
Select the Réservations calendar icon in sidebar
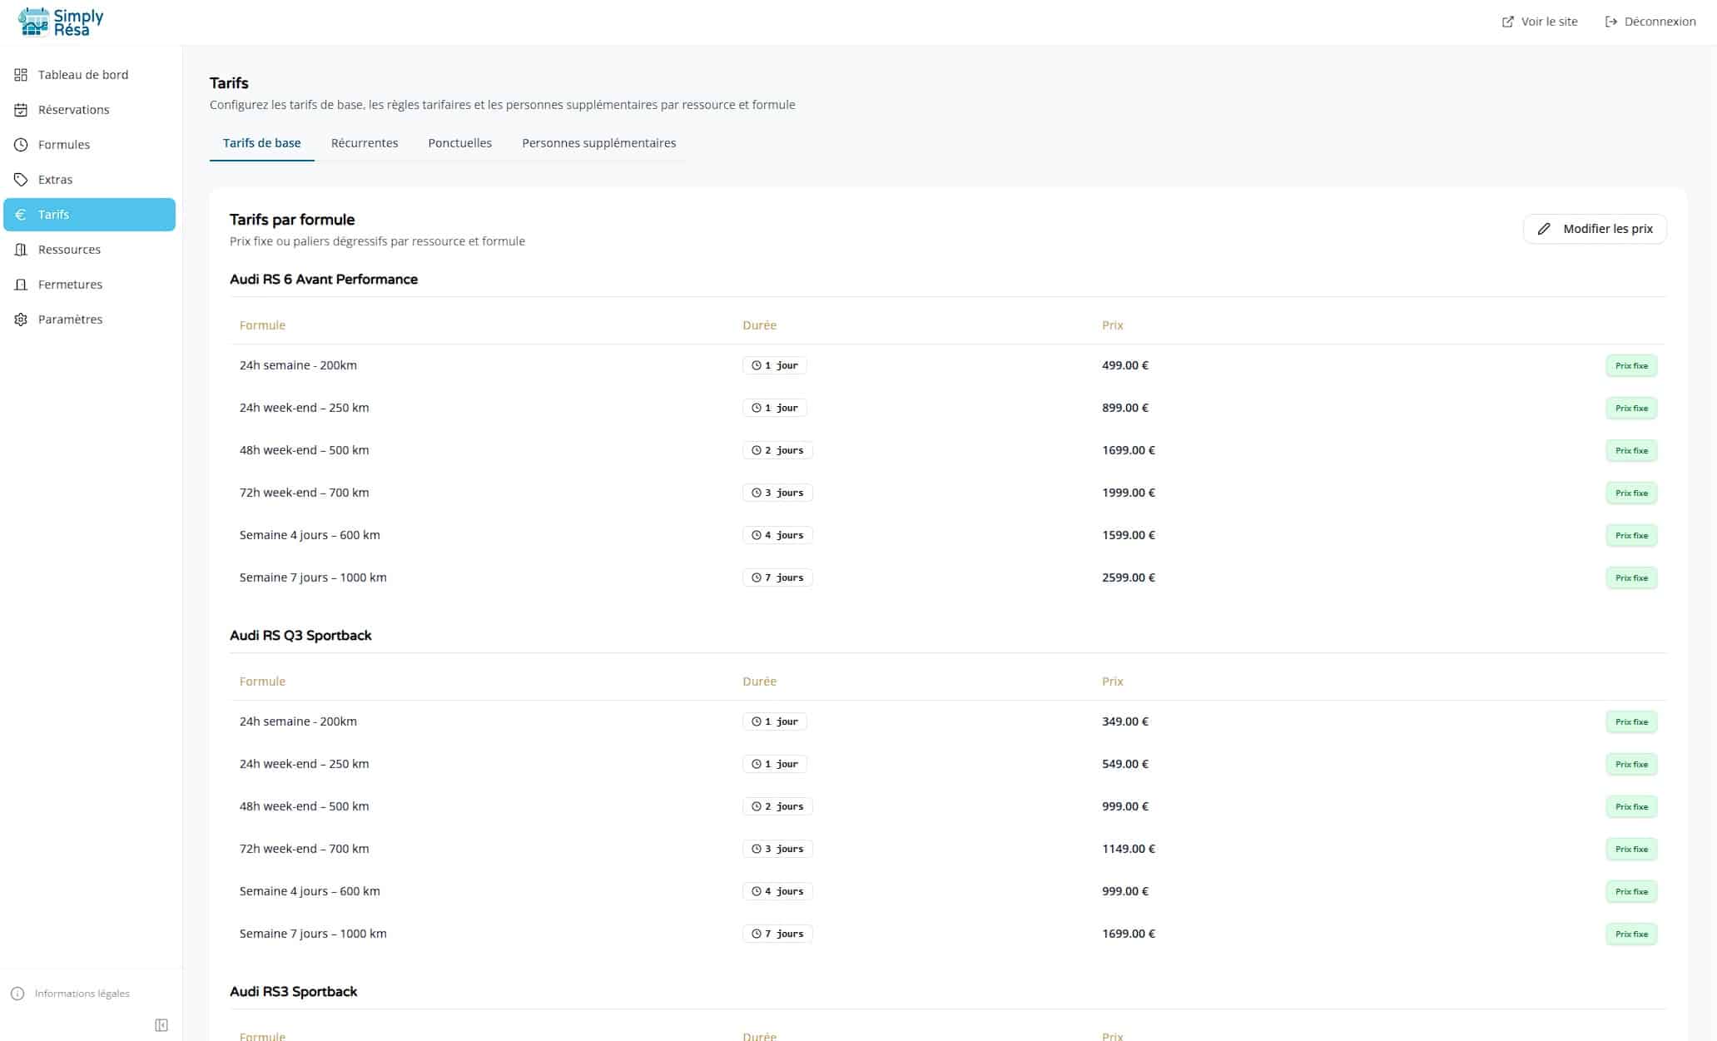(22, 109)
